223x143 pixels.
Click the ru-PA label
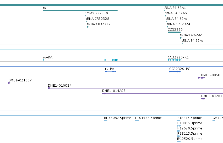[110, 69]
